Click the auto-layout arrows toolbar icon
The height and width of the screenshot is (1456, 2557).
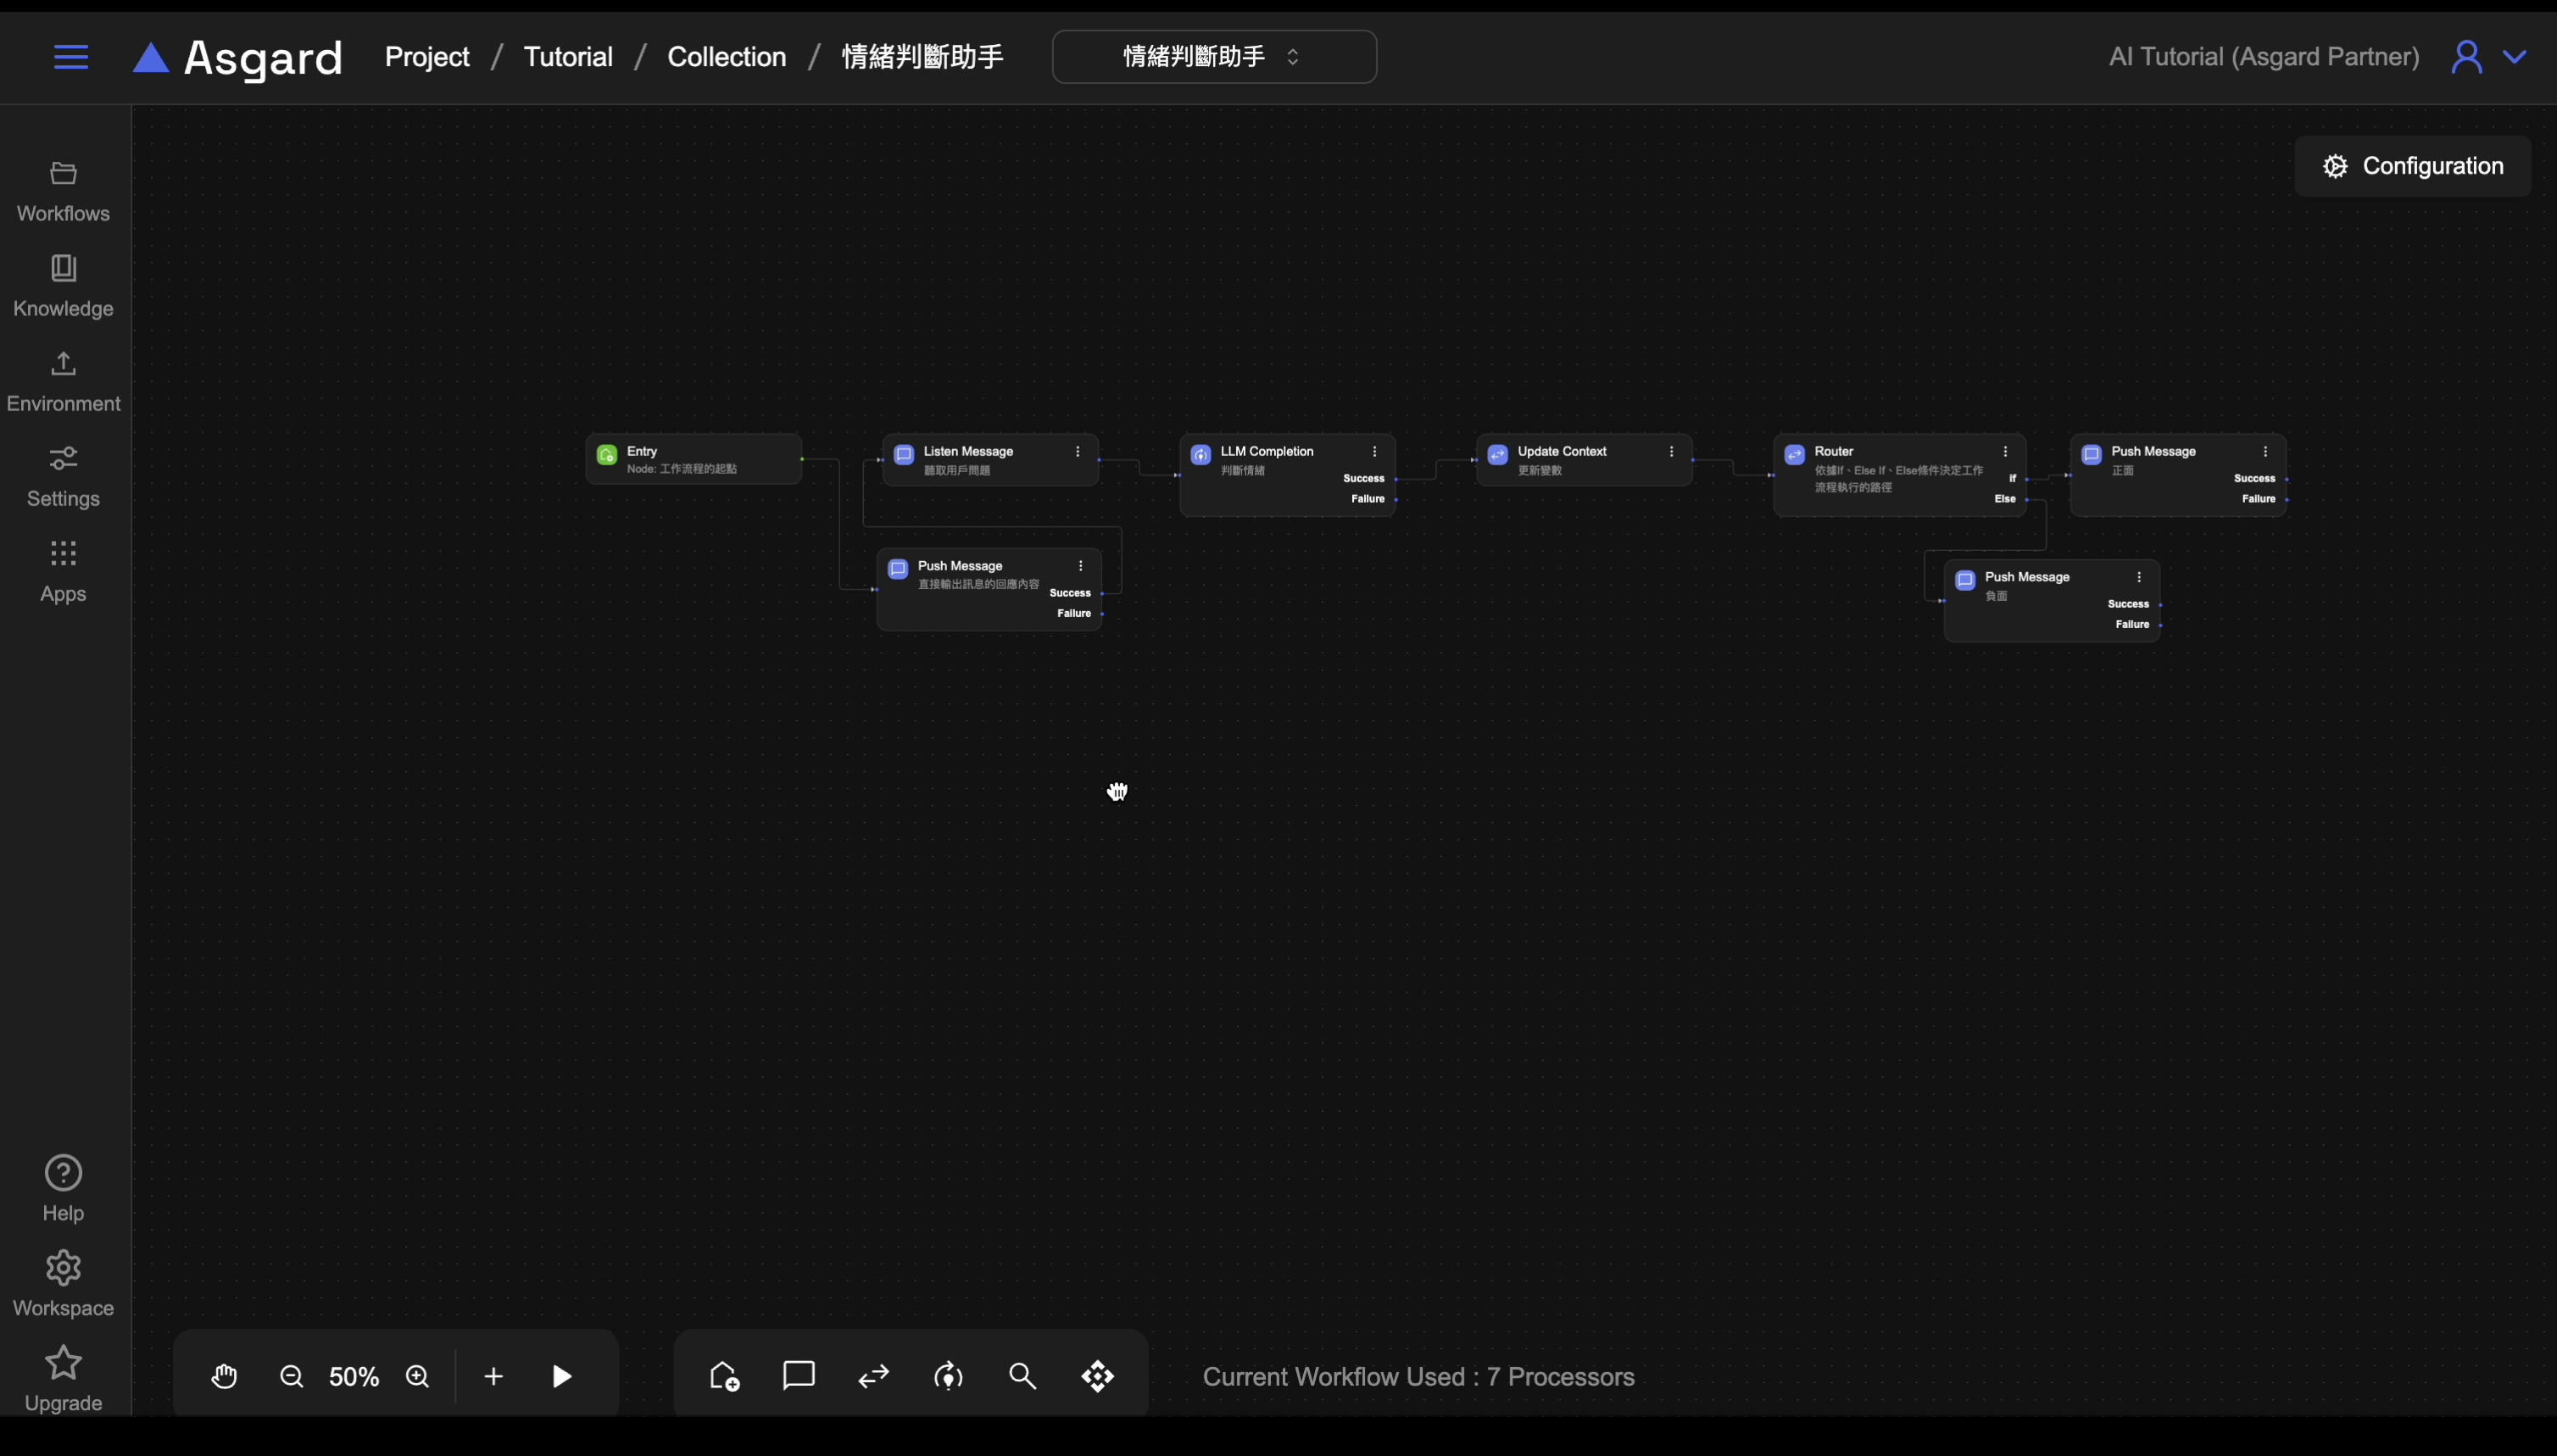(x=1097, y=1377)
